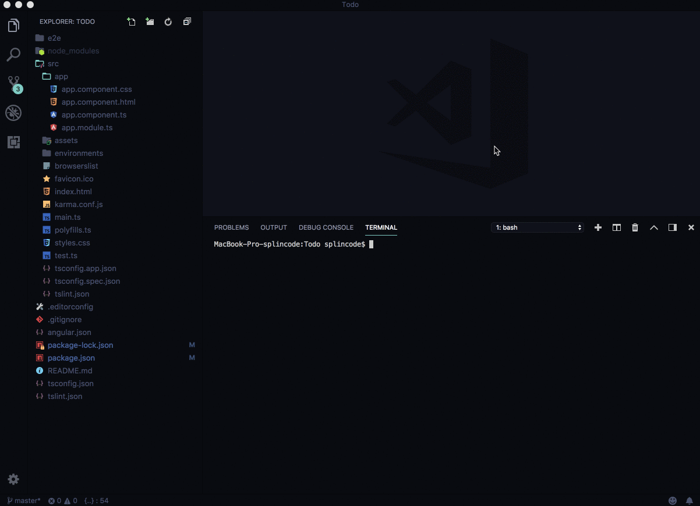Image resolution: width=700 pixels, height=506 pixels.
Task: Create a new folder in Explorer
Action: point(150,22)
